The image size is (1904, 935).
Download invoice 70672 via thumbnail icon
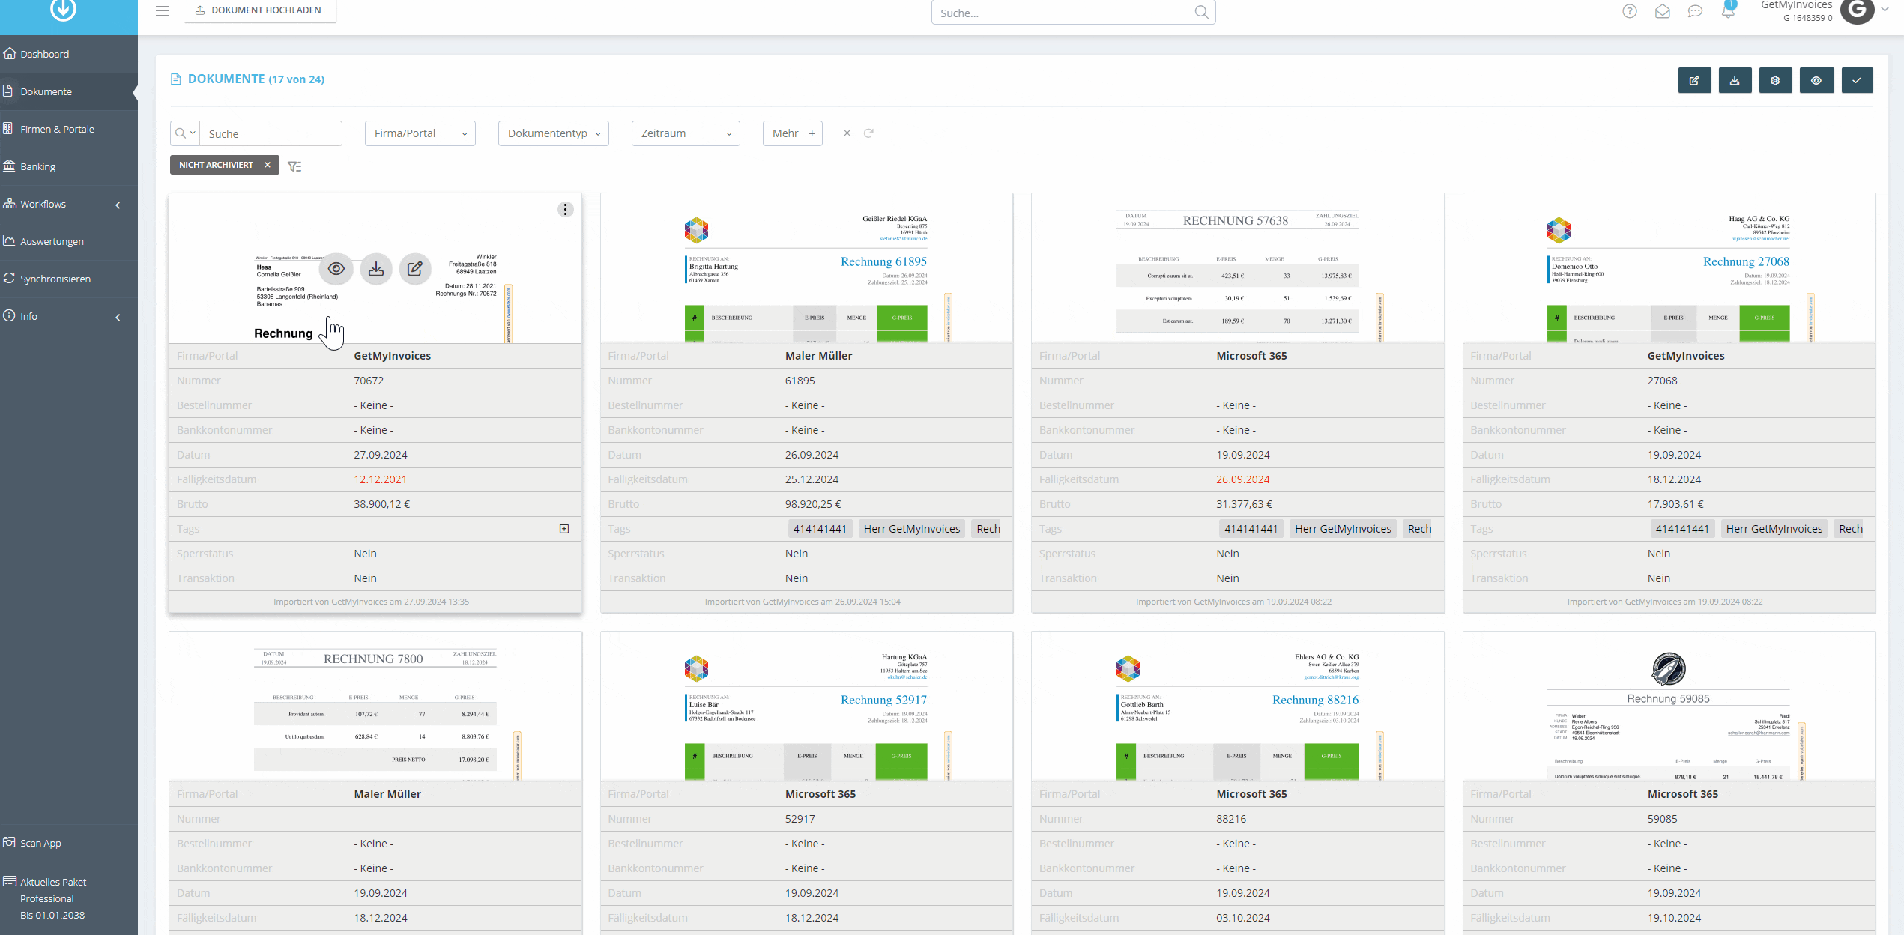tap(376, 269)
